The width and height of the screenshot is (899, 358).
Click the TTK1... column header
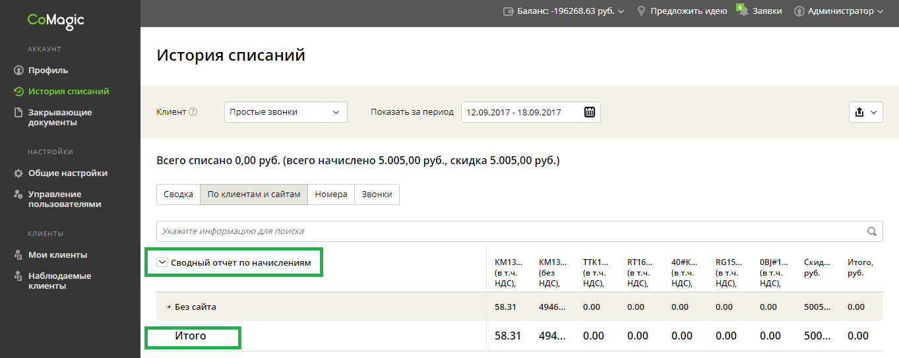click(x=596, y=273)
